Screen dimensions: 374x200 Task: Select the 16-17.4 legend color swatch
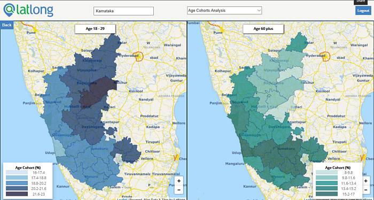tap(17, 172)
